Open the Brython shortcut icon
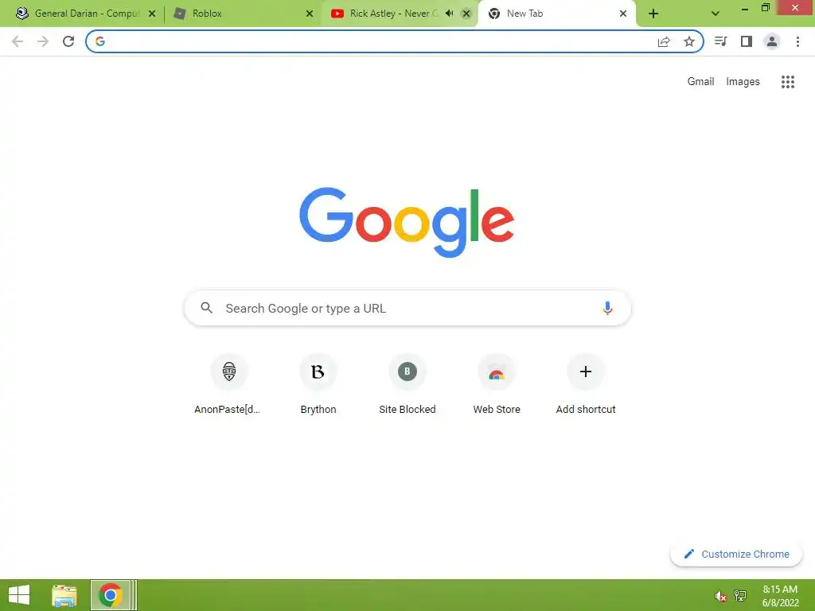 tap(318, 372)
